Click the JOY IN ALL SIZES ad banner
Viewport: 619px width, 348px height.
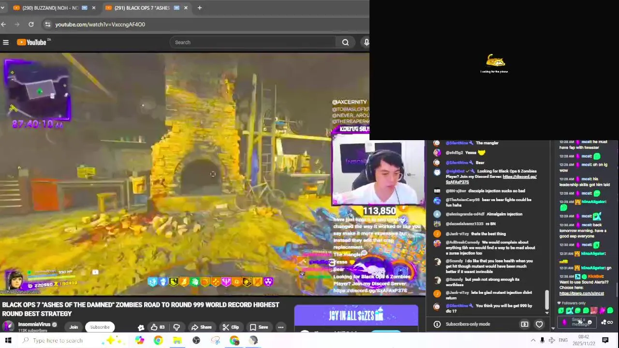pyautogui.click(x=356, y=316)
